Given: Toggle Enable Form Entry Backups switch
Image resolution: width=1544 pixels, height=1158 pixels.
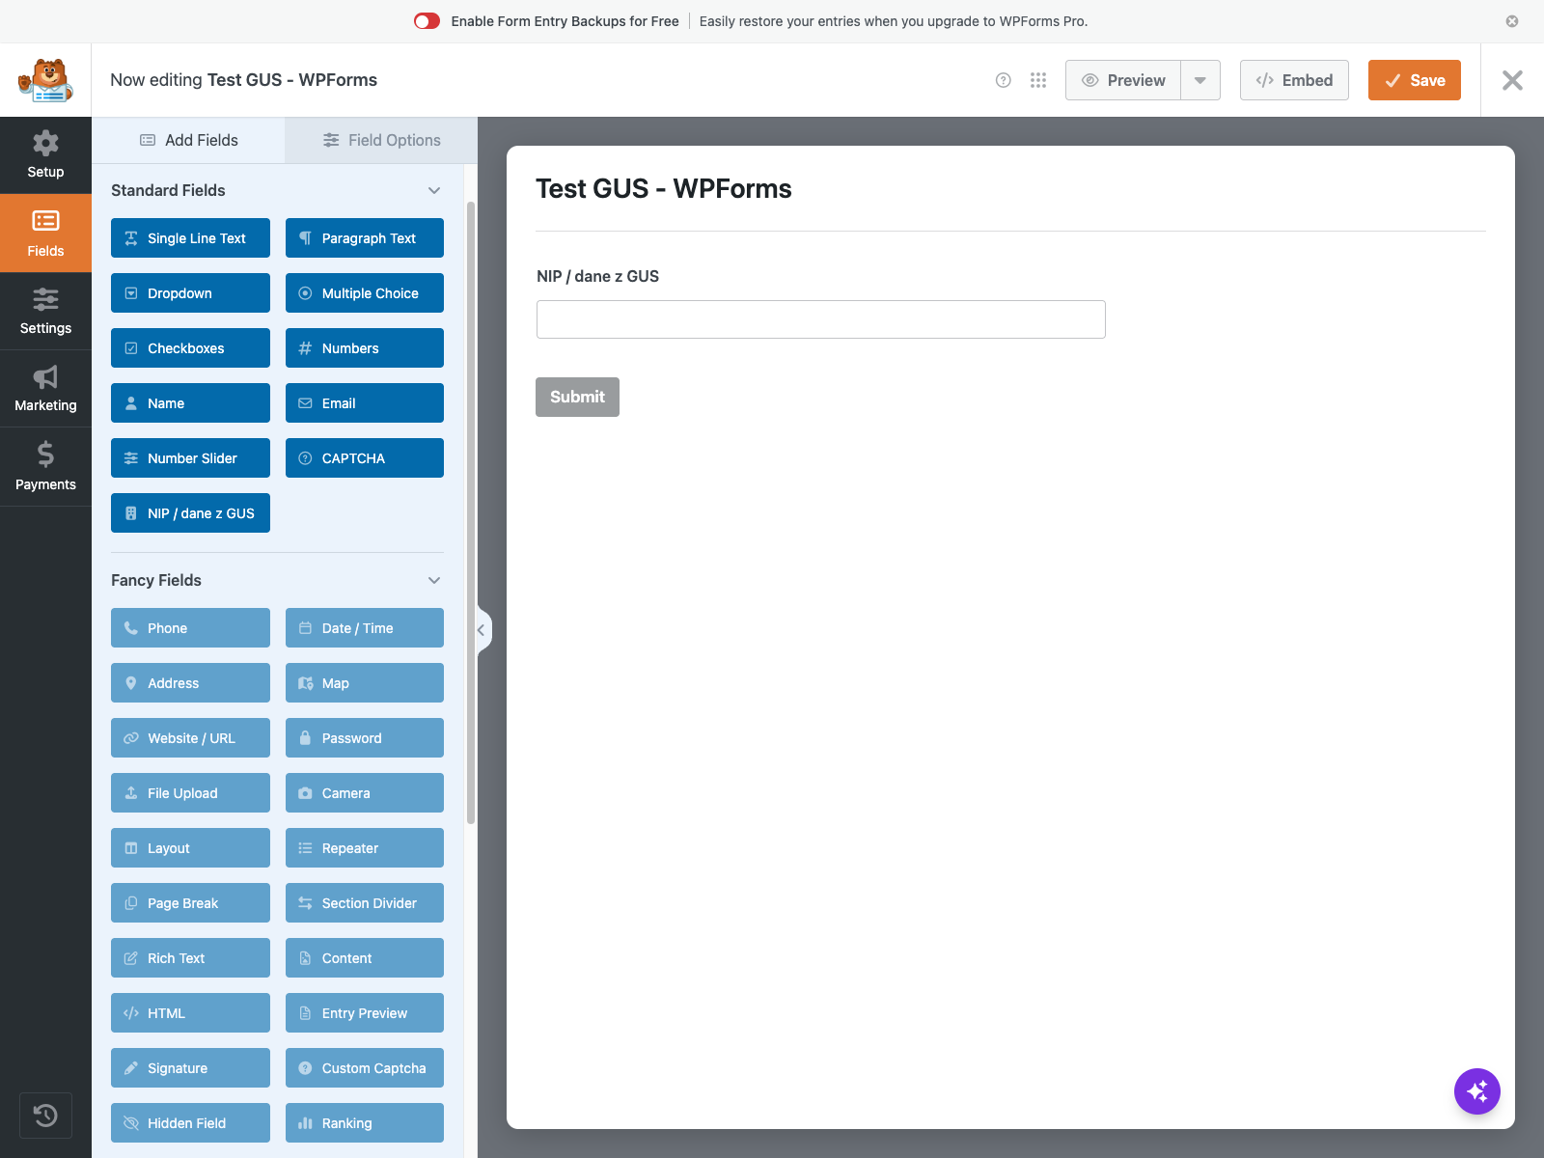Looking at the screenshot, I should coord(427,21).
